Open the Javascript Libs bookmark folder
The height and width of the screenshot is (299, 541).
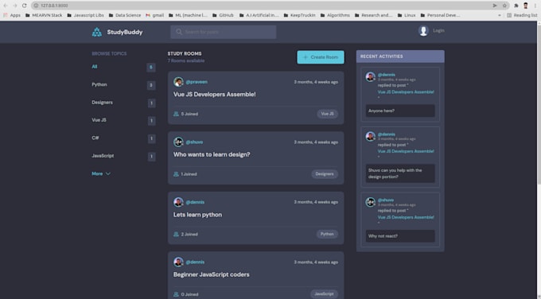(x=86, y=15)
